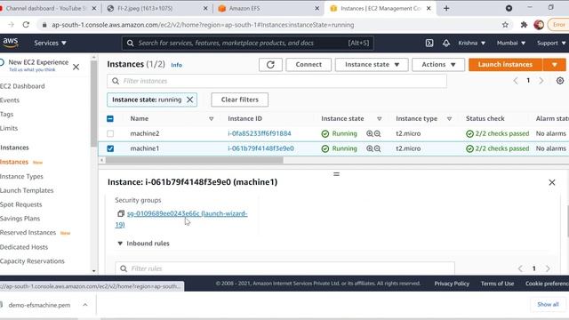Click the AWS logo home icon
The width and height of the screenshot is (569, 320).
tap(10, 43)
